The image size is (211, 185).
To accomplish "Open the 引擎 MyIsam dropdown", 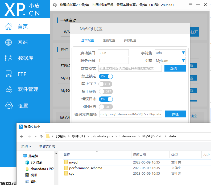I will (170, 61).
